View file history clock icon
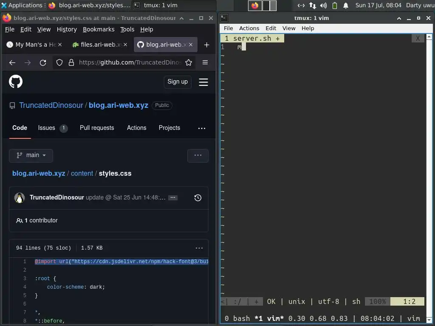The height and width of the screenshot is (326, 435). coord(198,198)
